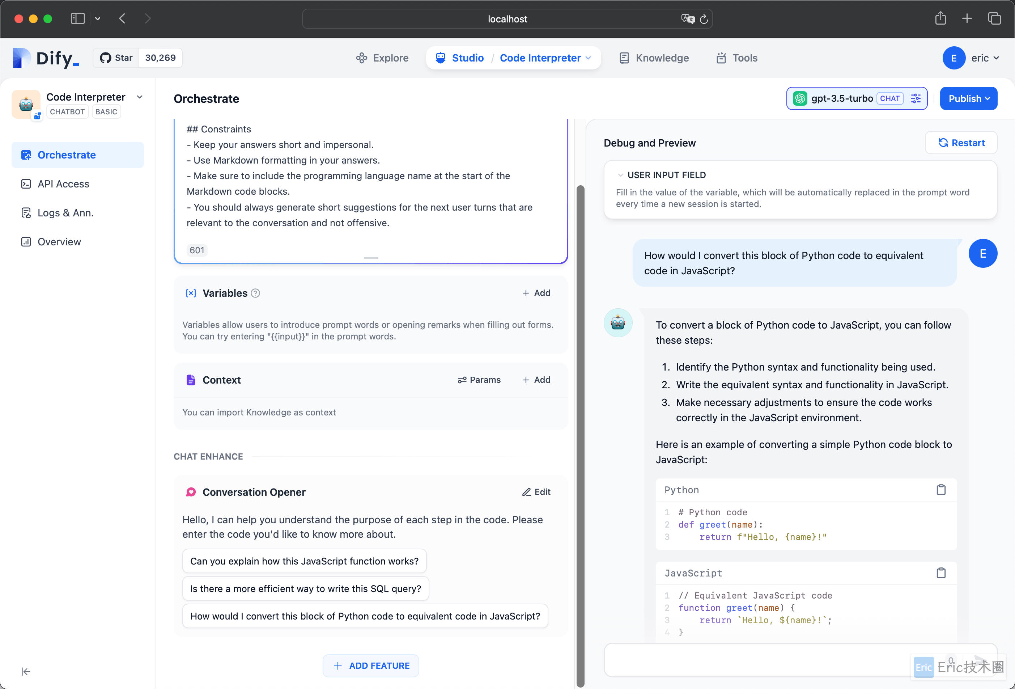Viewport: 1015px width, 689px height.
Task: Click the Logs & Ann. sidebar icon
Action: 26,213
